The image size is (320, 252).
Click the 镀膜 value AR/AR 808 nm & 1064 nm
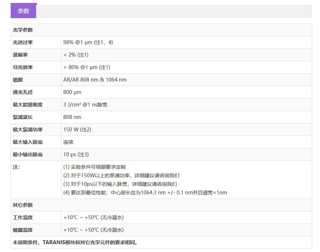click(95, 80)
